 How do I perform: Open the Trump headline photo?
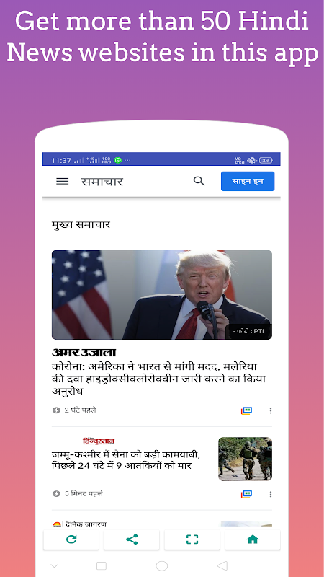coord(161,295)
